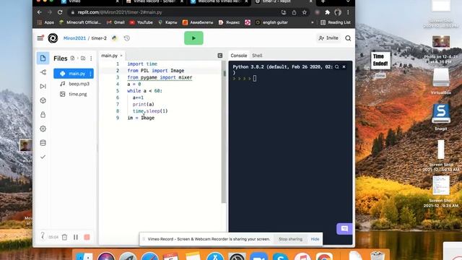462x260 pixels.
Task: Open the Snagit desktop icon
Action: (x=441, y=117)
